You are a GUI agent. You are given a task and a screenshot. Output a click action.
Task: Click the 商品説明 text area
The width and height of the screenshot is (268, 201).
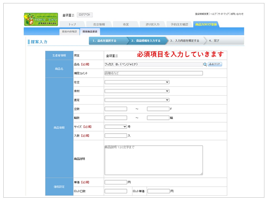click(154, 160)
